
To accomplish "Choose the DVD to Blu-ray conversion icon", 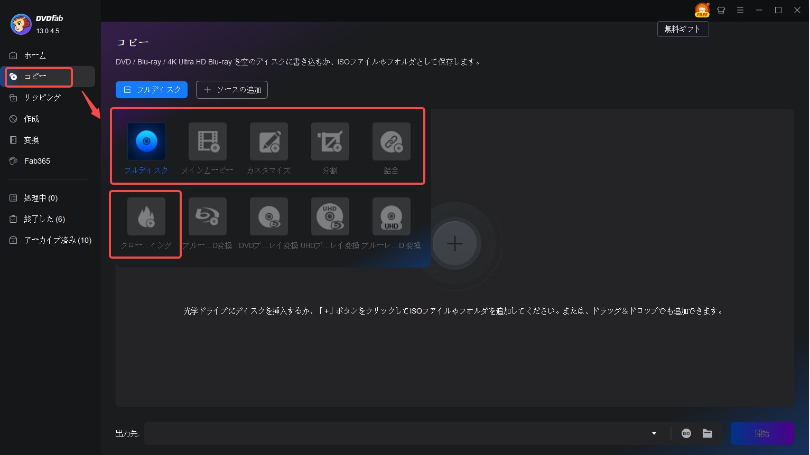I will click(269, 216).
